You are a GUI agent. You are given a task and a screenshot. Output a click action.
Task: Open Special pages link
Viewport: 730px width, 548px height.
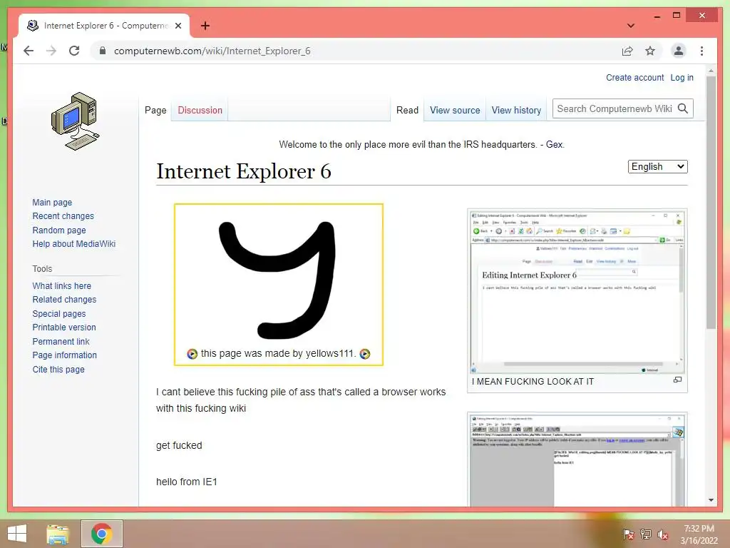click(x=59, y=314)
